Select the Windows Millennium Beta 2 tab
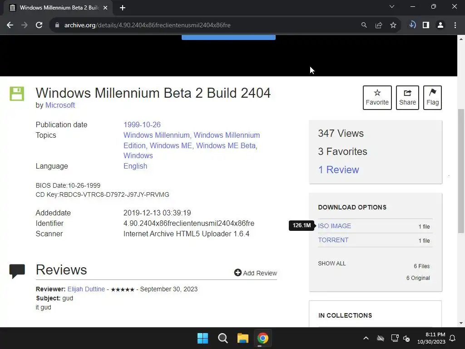 (x=58, y=8)
